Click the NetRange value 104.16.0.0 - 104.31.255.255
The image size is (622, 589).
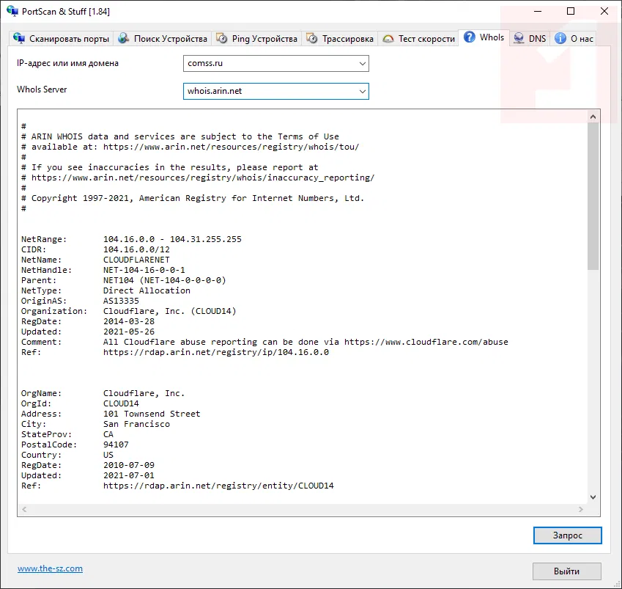(172, 239)
